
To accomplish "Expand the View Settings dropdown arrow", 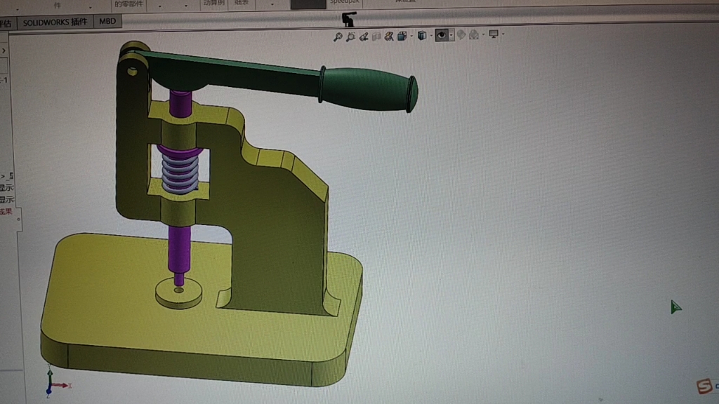I will click(503, 34).
